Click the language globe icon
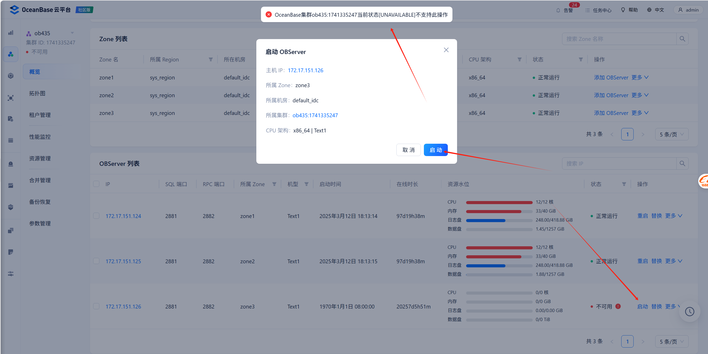The width and height of the screenshot is (708, 354). tap(649, 10)
